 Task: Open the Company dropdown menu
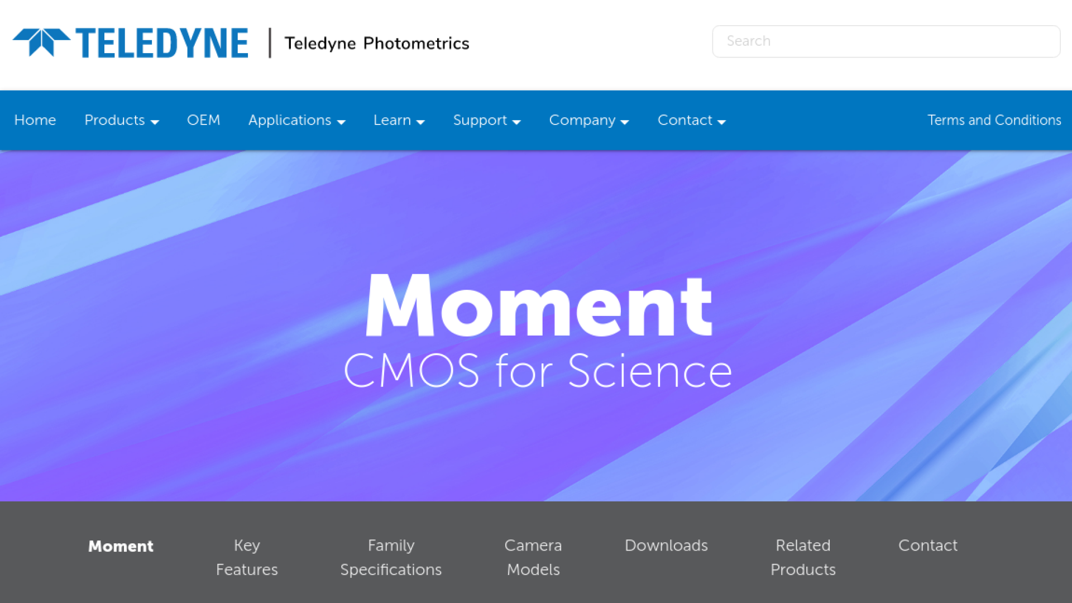click(x=588, y=120)
